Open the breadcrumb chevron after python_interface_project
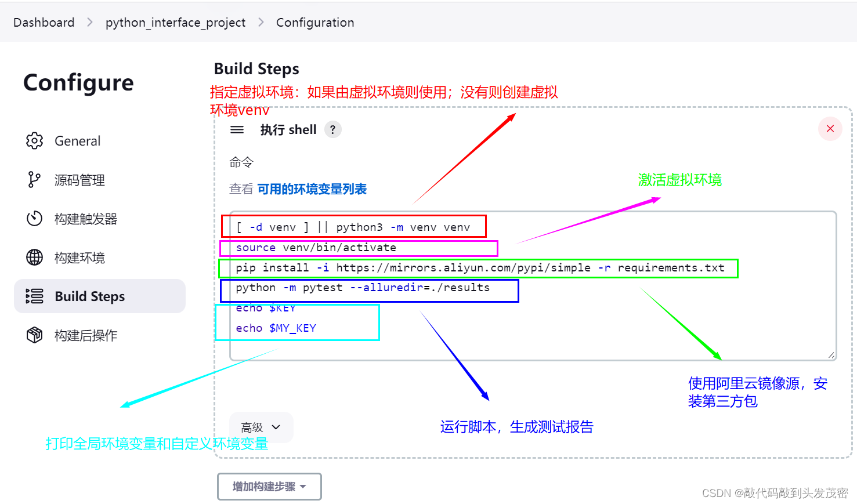The image size is (857, 504). click(x=261, y=22)
